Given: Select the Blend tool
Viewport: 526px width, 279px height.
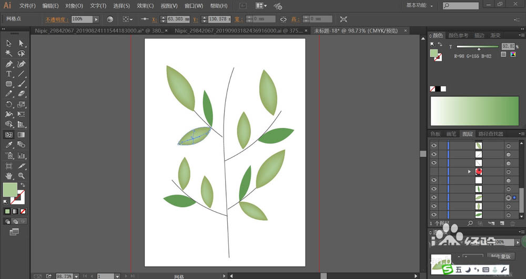Looking at the screenshot, I should point(21,145).
